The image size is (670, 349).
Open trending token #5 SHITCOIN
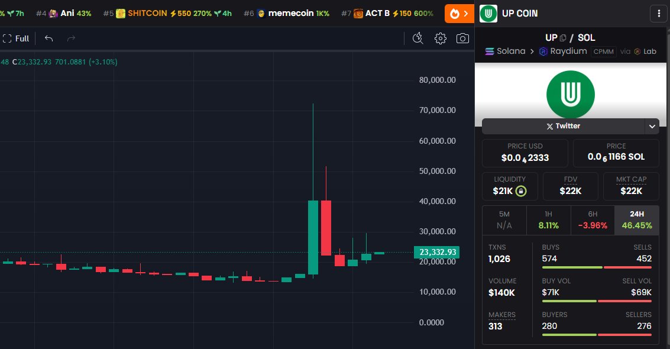click(x=167, y=13)
